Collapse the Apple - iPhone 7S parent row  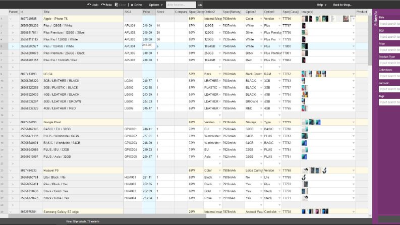pos(11,19)
